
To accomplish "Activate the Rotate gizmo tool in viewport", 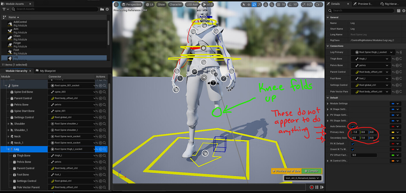I will pyautogui.click(x=254, y=5).
